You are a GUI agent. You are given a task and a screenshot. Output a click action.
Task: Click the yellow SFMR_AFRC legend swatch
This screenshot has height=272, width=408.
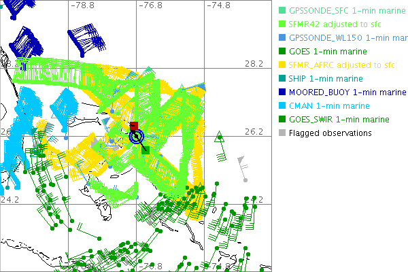tap(283, 65)
